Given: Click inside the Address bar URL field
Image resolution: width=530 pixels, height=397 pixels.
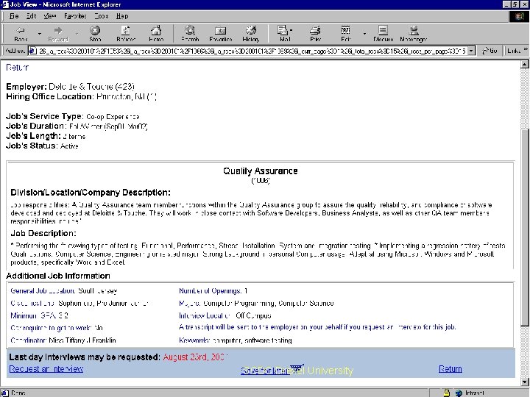Looking at the screenshot, I should (252, 51).
